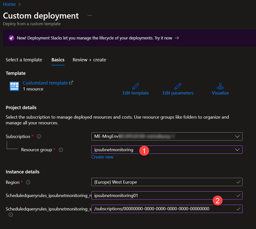Go to Review + create tab
This screenshot has height=229, width=256.
[x=89, y=60]
